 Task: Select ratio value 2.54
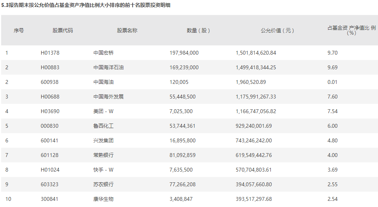coord(333,199)
